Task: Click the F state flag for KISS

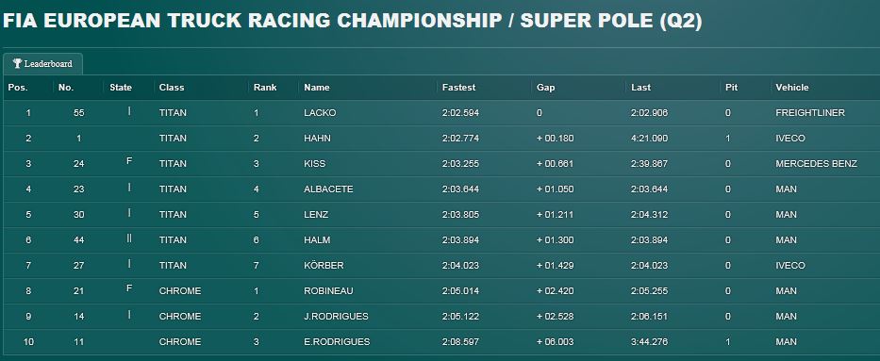Action: pos(129,161)
